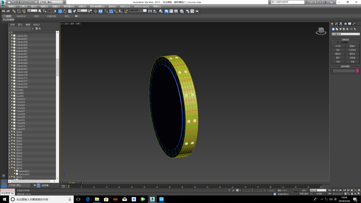Open the Modify panel tab icon
This screenshot has height=203, width=361.
(x=336, y=24)
